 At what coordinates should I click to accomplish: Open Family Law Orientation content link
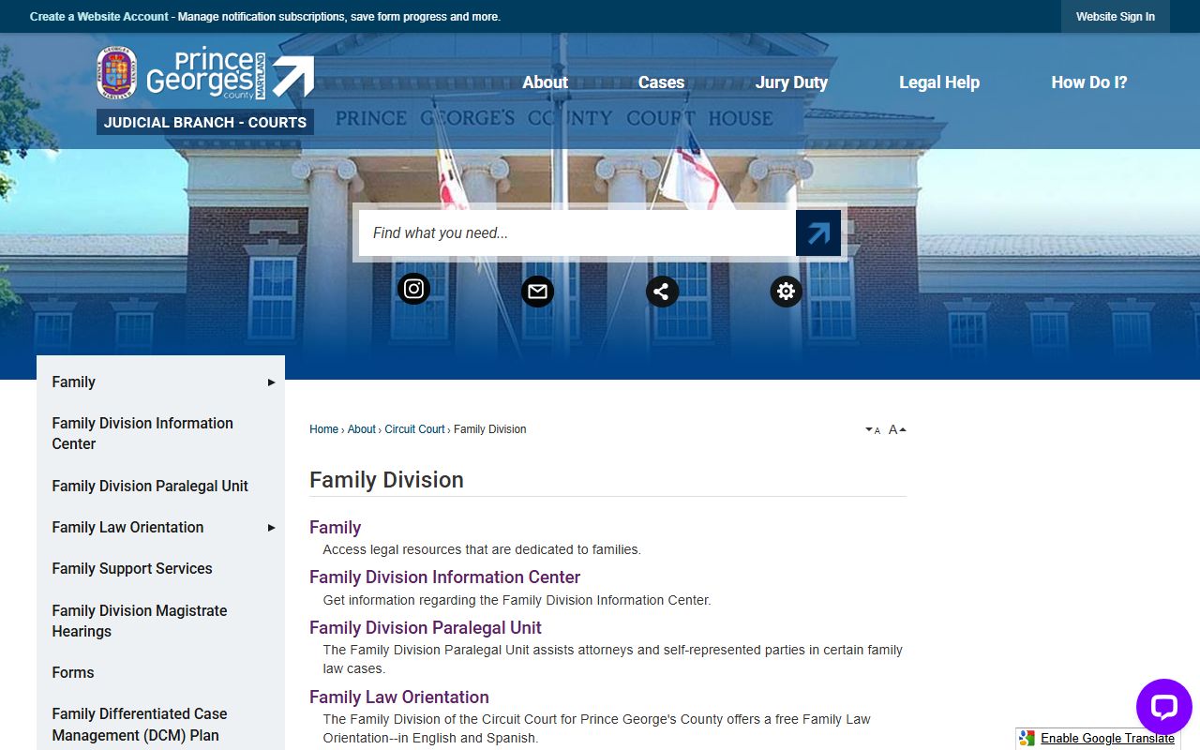pos(399,697)
